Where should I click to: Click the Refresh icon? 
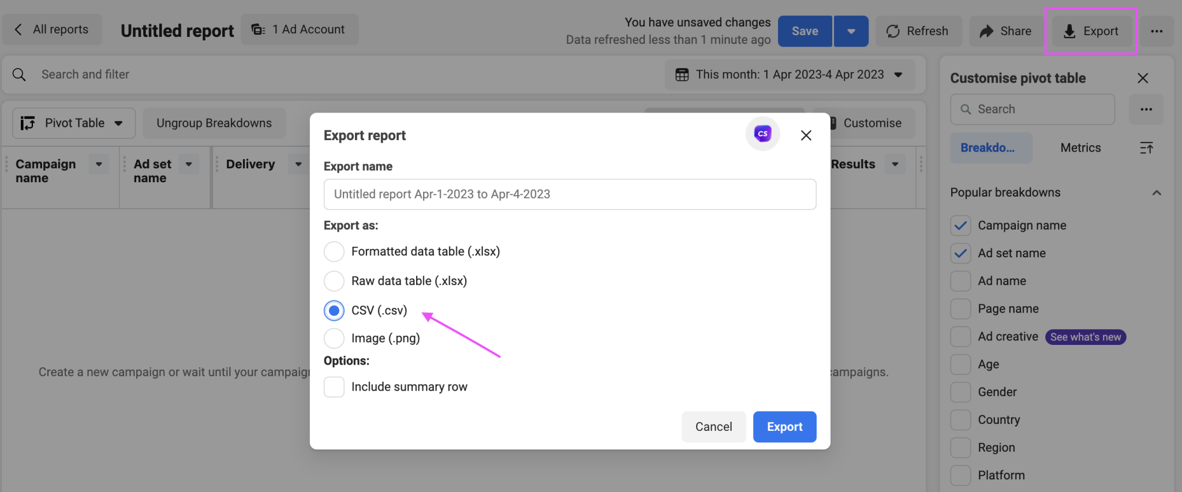[x=892, y=31]
